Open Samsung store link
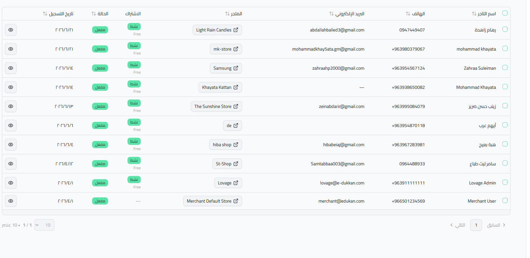Viewport: 530px width, 258px height. click(x=226, y=68)
